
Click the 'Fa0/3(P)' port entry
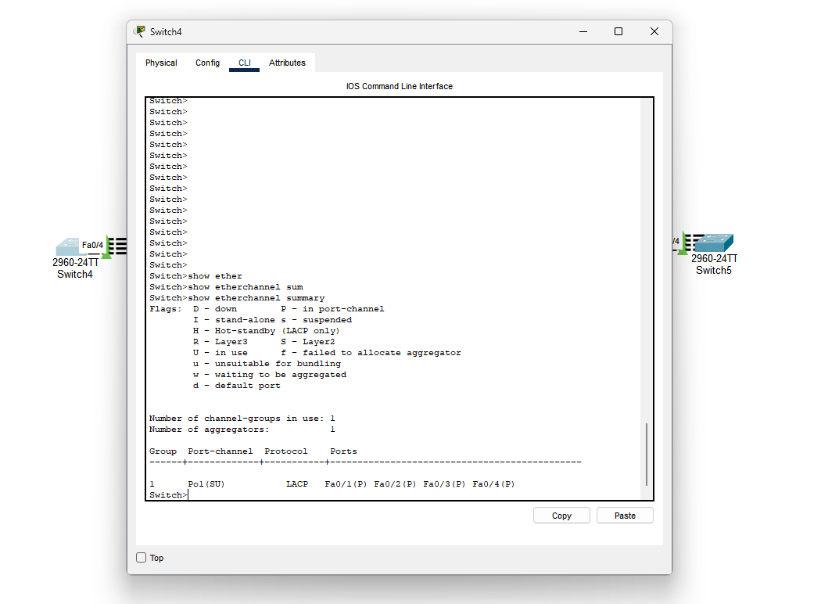[444, 484]
